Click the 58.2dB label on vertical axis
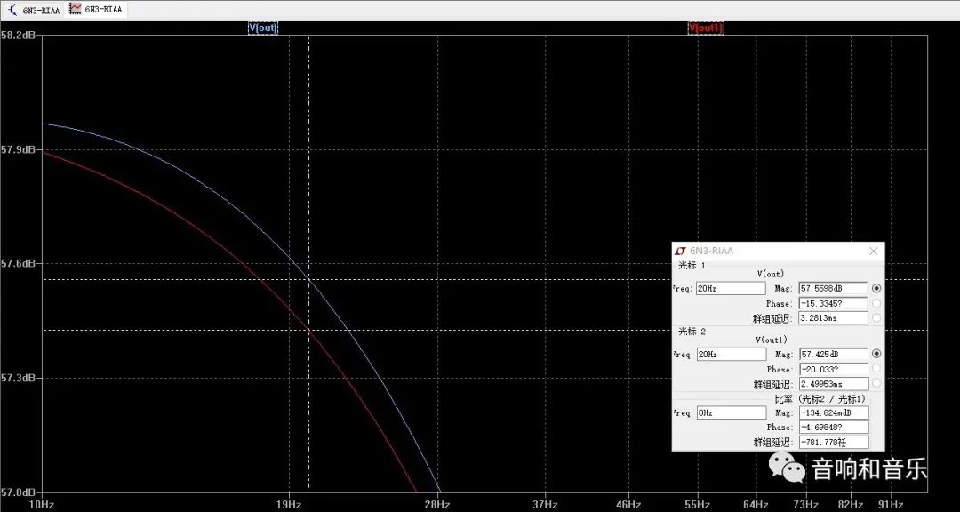Image resolution: width=960 pixels, height=512 pixels. tap(18, 36)
